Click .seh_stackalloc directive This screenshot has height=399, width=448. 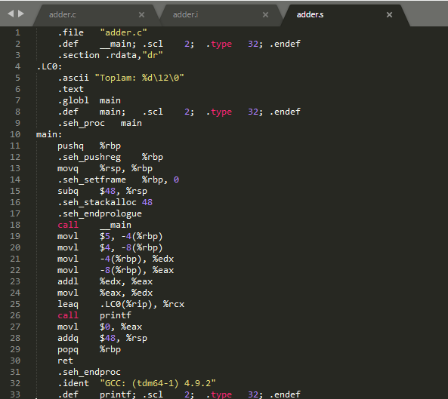coord(97,202)
